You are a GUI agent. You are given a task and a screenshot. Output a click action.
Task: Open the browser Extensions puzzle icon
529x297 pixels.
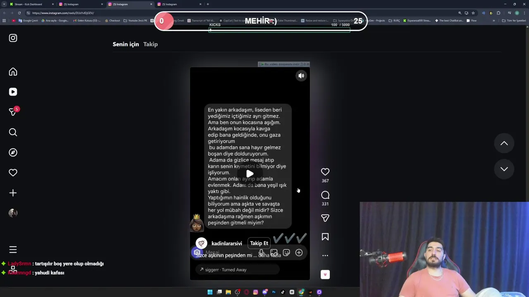498,13
